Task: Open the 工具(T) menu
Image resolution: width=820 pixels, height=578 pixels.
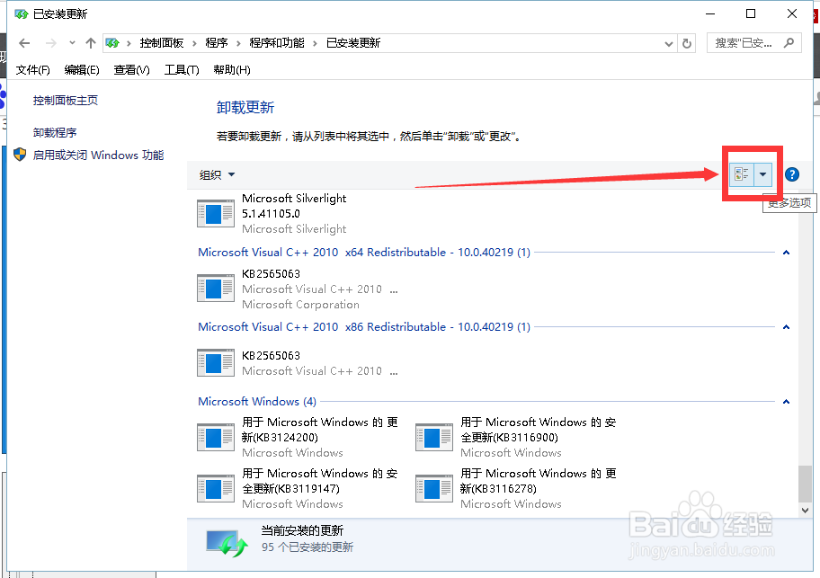Action: pos(182,70)
